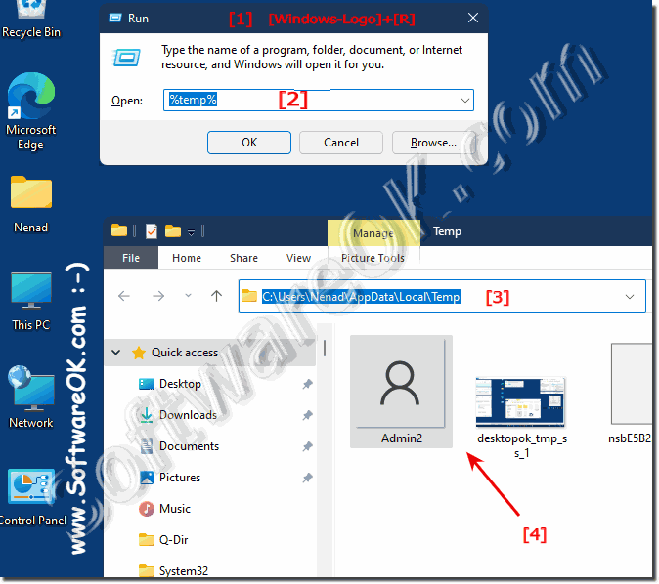Select the Control Panel desktop icon
Viewport: 659px width, 584px height.
pyautogui.click(x=32, y=498)
